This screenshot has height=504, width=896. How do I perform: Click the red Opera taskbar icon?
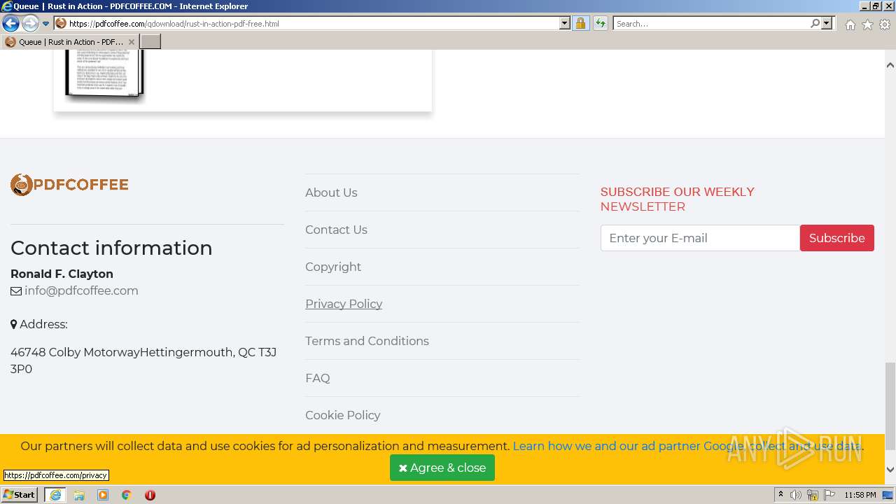point(150,495)
